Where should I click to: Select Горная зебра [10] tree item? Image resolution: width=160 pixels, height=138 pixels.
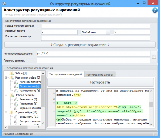pyautogui.click(x=26, y=112)
